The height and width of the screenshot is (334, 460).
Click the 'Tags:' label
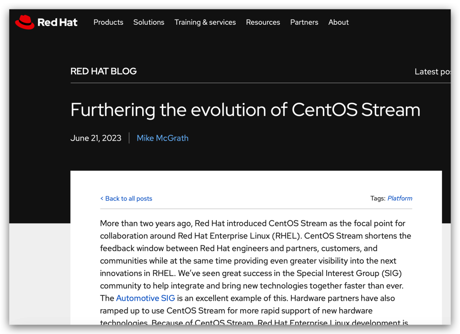378,199
